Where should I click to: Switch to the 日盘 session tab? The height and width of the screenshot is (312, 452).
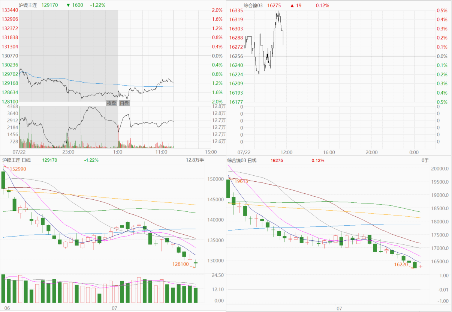pyautogui.click(x=124, y=103)
